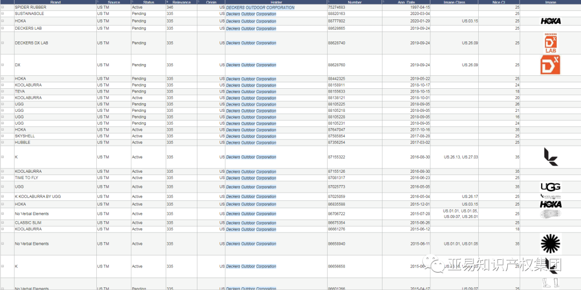
Task: Sort by the Holder column header
Action: 276,2
